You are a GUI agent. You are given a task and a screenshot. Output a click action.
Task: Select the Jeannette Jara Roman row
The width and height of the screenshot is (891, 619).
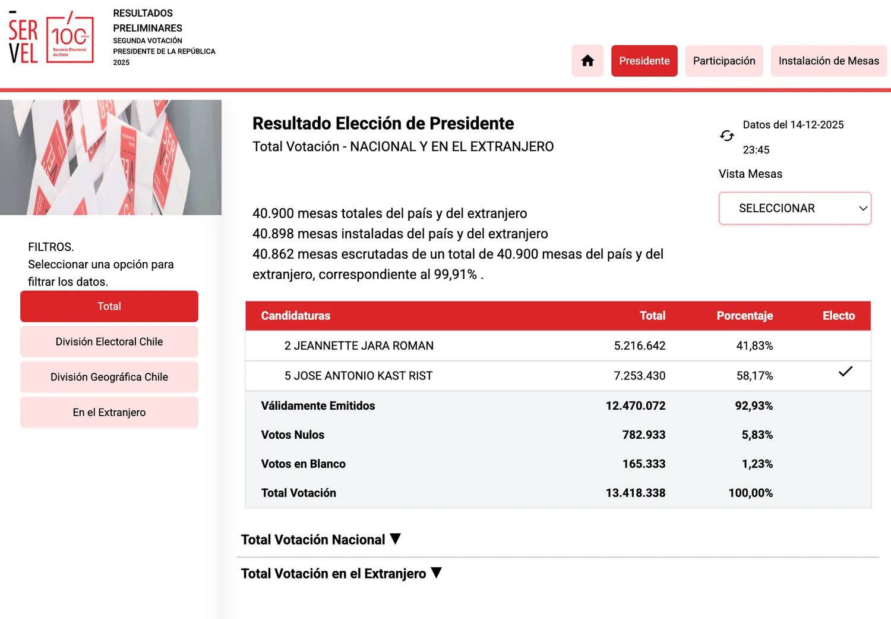coord(359,345)
